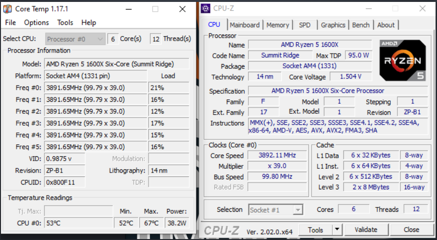Click the Max. temperature 67°C
Viewport: 437px width, 240px height.
(151, 223)
